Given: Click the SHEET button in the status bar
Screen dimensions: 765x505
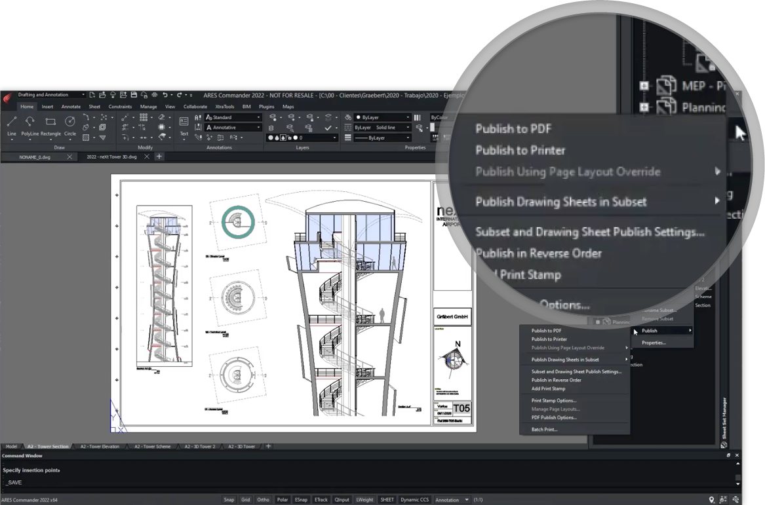Looking at the screenshot, I should [387, 500].
